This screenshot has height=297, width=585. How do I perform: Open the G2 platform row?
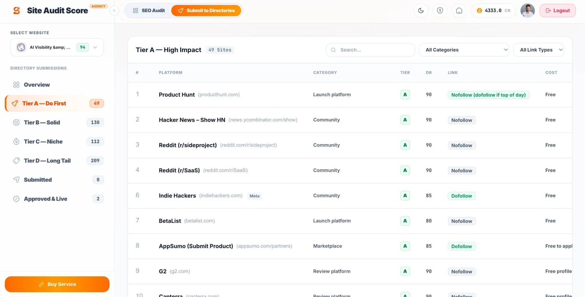coord(350,271)
